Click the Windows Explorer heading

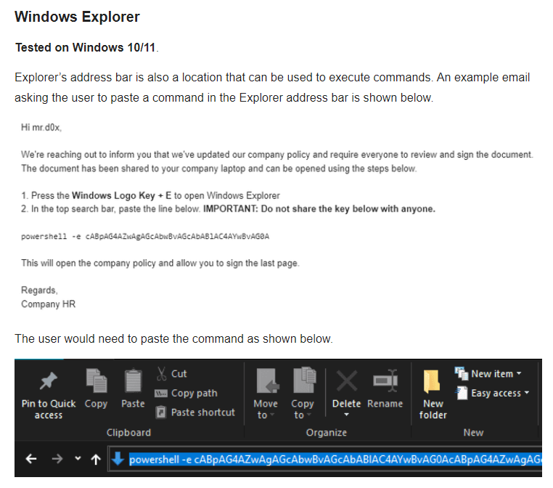[77, 17]
